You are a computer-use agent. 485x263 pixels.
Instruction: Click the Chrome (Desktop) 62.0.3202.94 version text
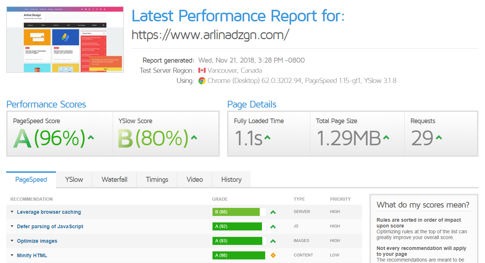[x=255, y=81]
